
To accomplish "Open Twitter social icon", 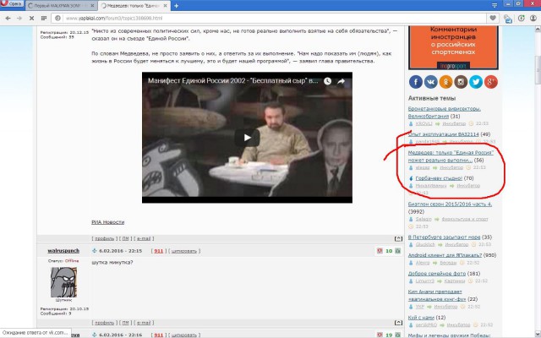I will pyautogui.click(x=476, y=82).
